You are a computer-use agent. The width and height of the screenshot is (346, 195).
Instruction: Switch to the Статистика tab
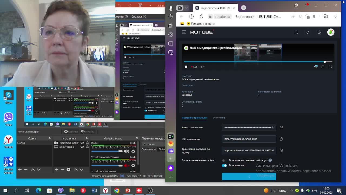pyautogui.click(x=219, y=118)
